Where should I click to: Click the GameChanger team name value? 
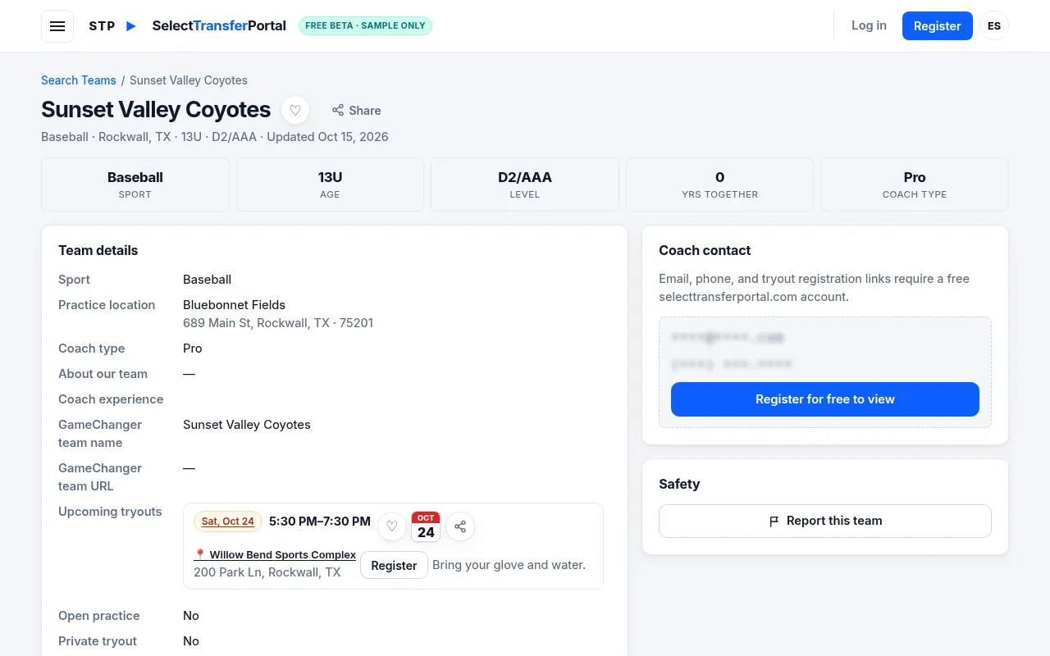click(247, 425)
